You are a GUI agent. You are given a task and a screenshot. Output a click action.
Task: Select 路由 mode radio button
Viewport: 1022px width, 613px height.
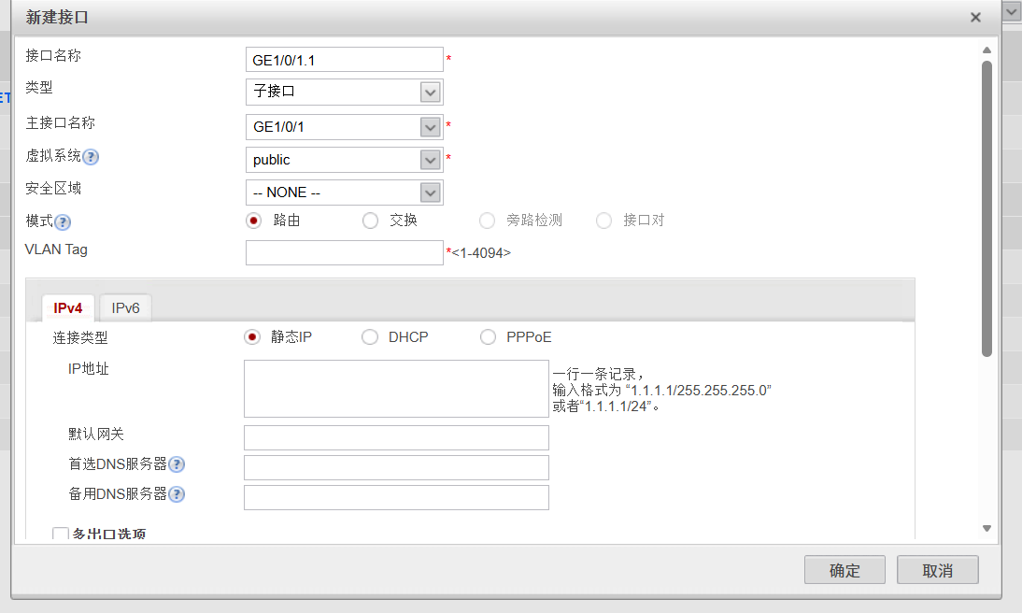[253, 221]
